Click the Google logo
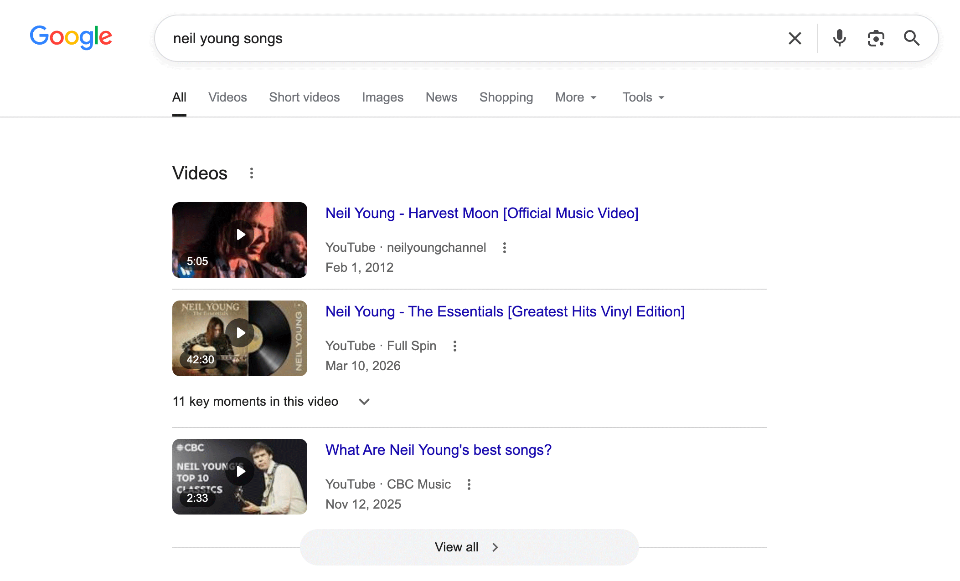The height and width of the screenshot is (581, 960). (71, 37)
